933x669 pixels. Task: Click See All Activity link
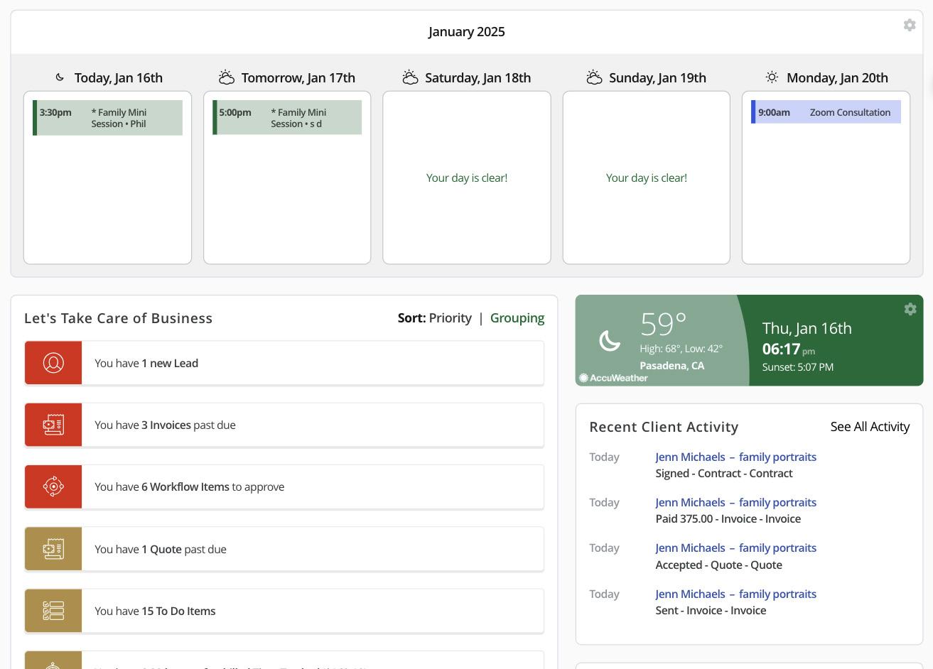coord(870,427)
